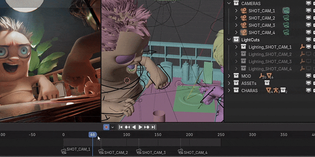This screenshot has height=157, width=315.
Task: Click the armature icon in CHARAS row
Action: pyautogui.click(x=276, y=90)
